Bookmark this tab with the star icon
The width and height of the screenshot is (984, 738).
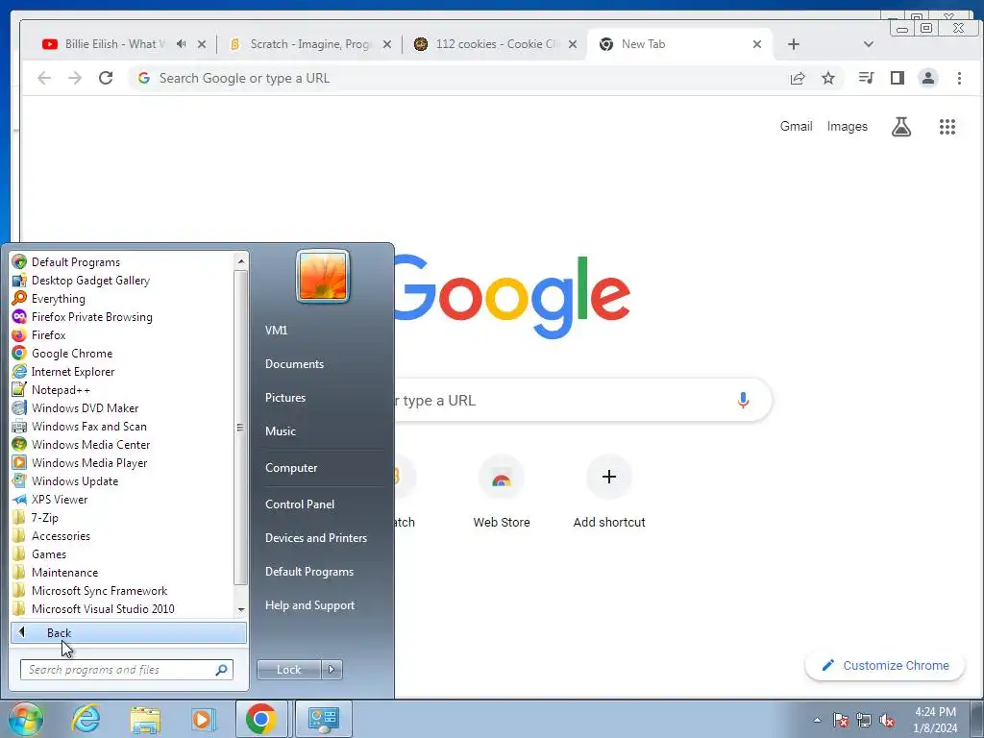click(x=828, y=78)
